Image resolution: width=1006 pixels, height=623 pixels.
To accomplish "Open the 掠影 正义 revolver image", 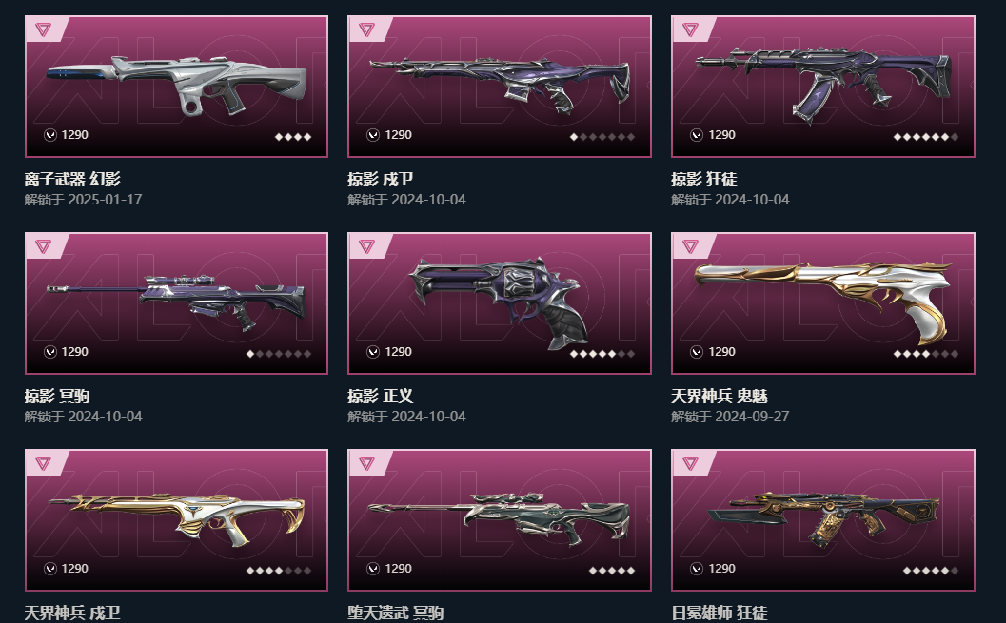I will click(x=499, y=302).
